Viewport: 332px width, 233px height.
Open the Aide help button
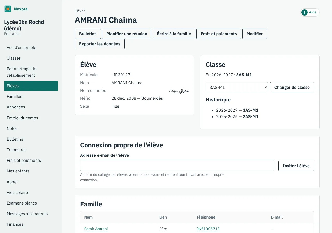point(310,12)
